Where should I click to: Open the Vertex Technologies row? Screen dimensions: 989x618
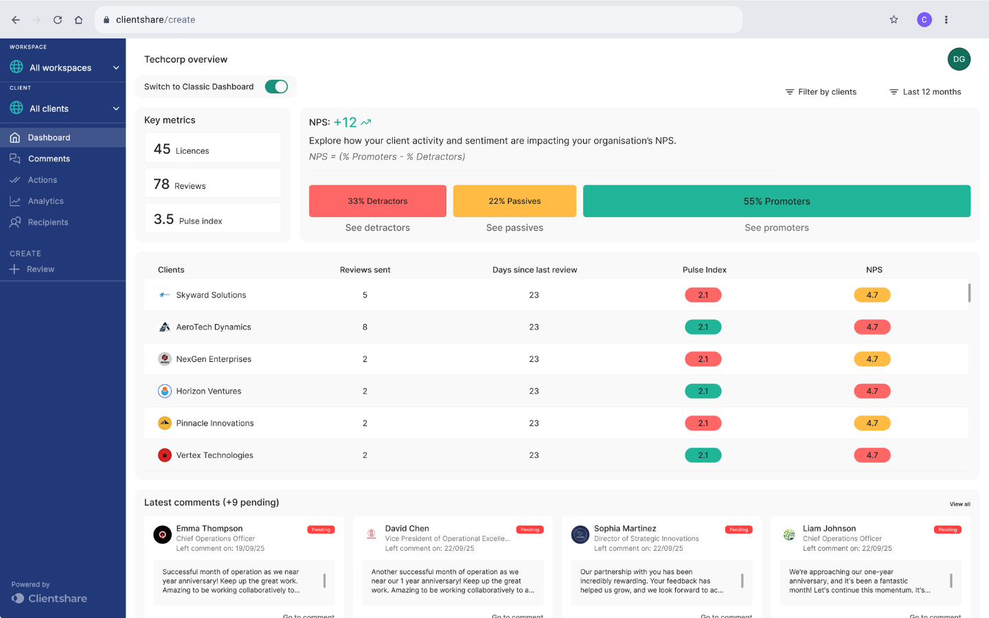pos(556,455)
